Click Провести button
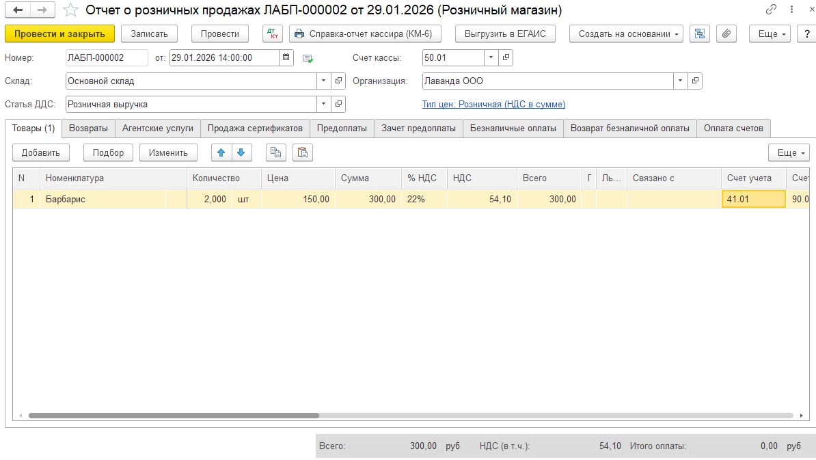Viewport: 816px width, 460px height. (220, 33)
